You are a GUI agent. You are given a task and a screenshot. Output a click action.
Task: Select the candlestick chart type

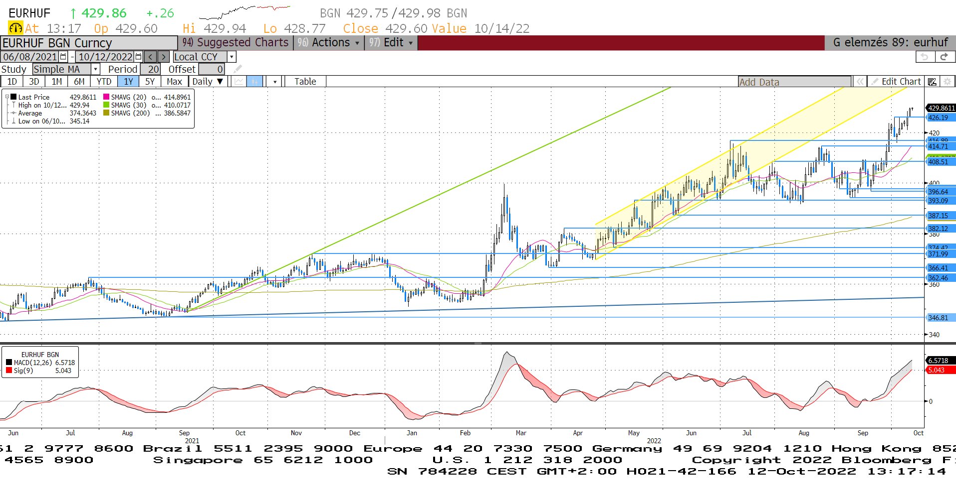(254, 82)
